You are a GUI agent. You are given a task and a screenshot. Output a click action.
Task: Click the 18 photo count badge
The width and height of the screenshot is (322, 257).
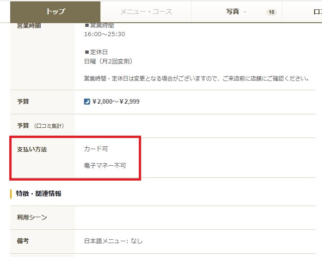tap(271, 12)
